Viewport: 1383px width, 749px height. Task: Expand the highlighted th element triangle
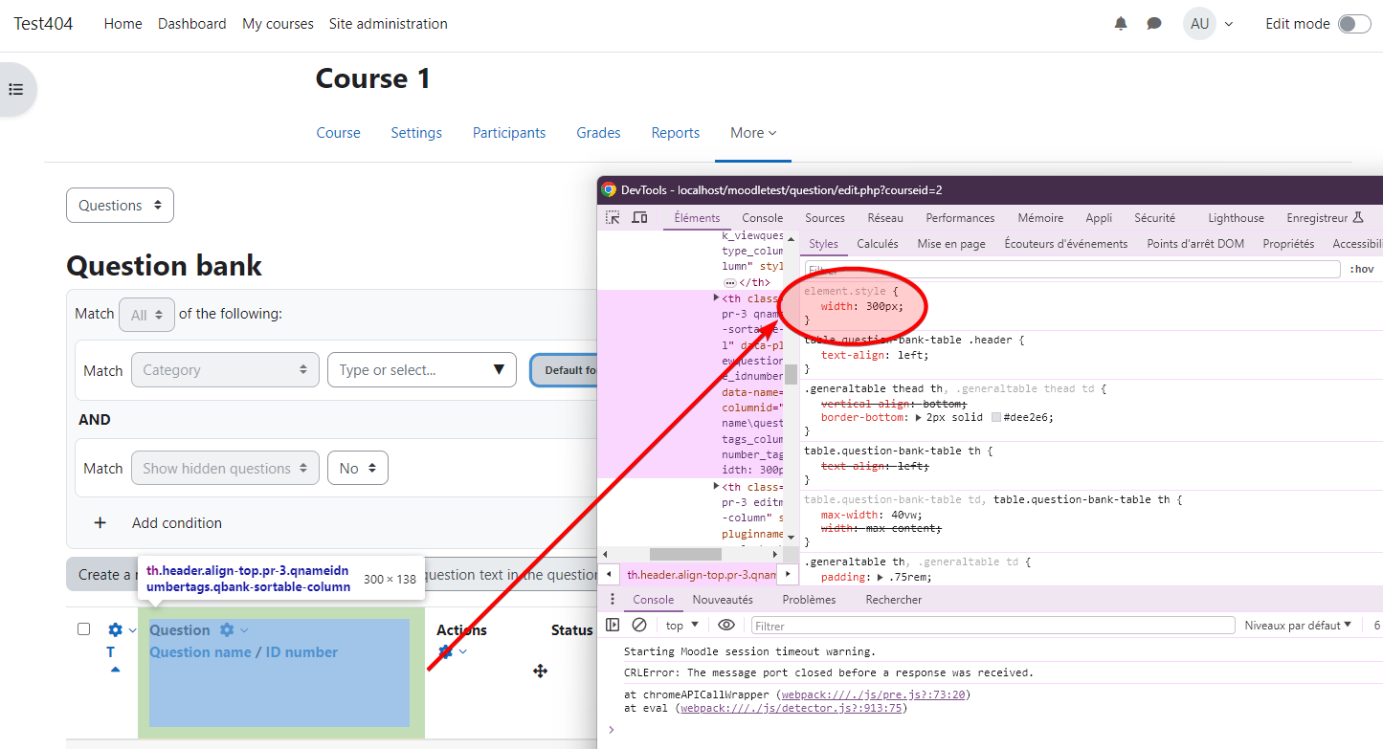[x=717, y=298]
